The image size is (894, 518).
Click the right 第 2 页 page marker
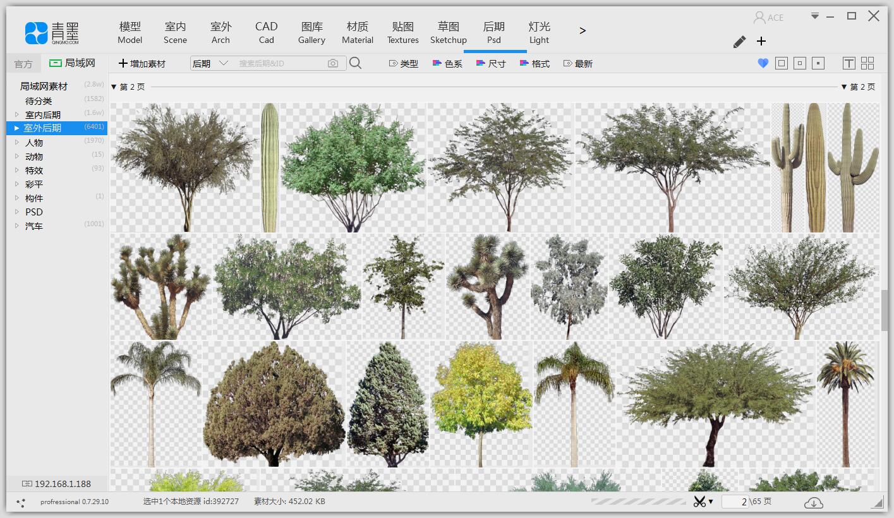(x=858, y=87)
